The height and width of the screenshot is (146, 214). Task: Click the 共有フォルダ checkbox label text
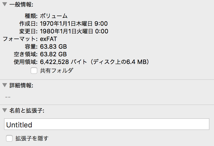pyautogui.click(x=57, y=71)
